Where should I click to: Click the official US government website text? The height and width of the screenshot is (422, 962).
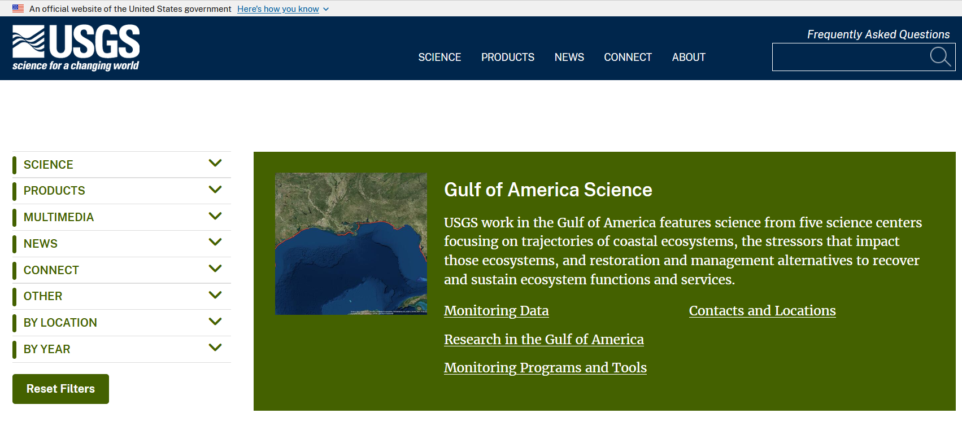130,9
